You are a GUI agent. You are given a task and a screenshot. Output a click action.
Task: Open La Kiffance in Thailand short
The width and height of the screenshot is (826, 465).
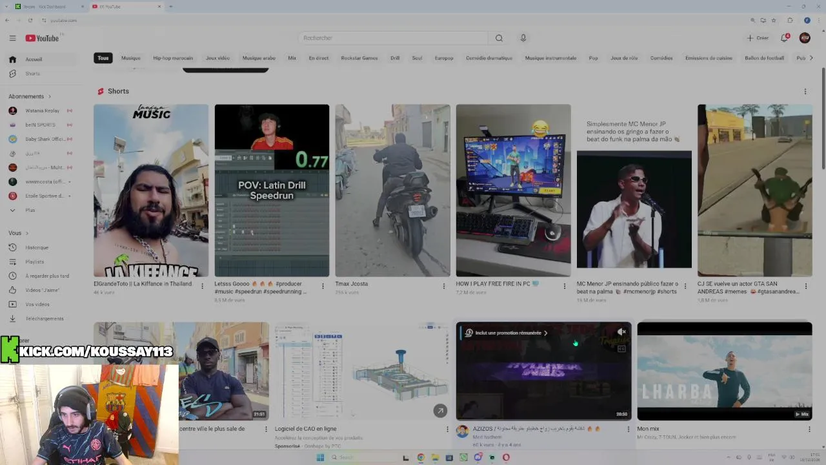(151, 191)
